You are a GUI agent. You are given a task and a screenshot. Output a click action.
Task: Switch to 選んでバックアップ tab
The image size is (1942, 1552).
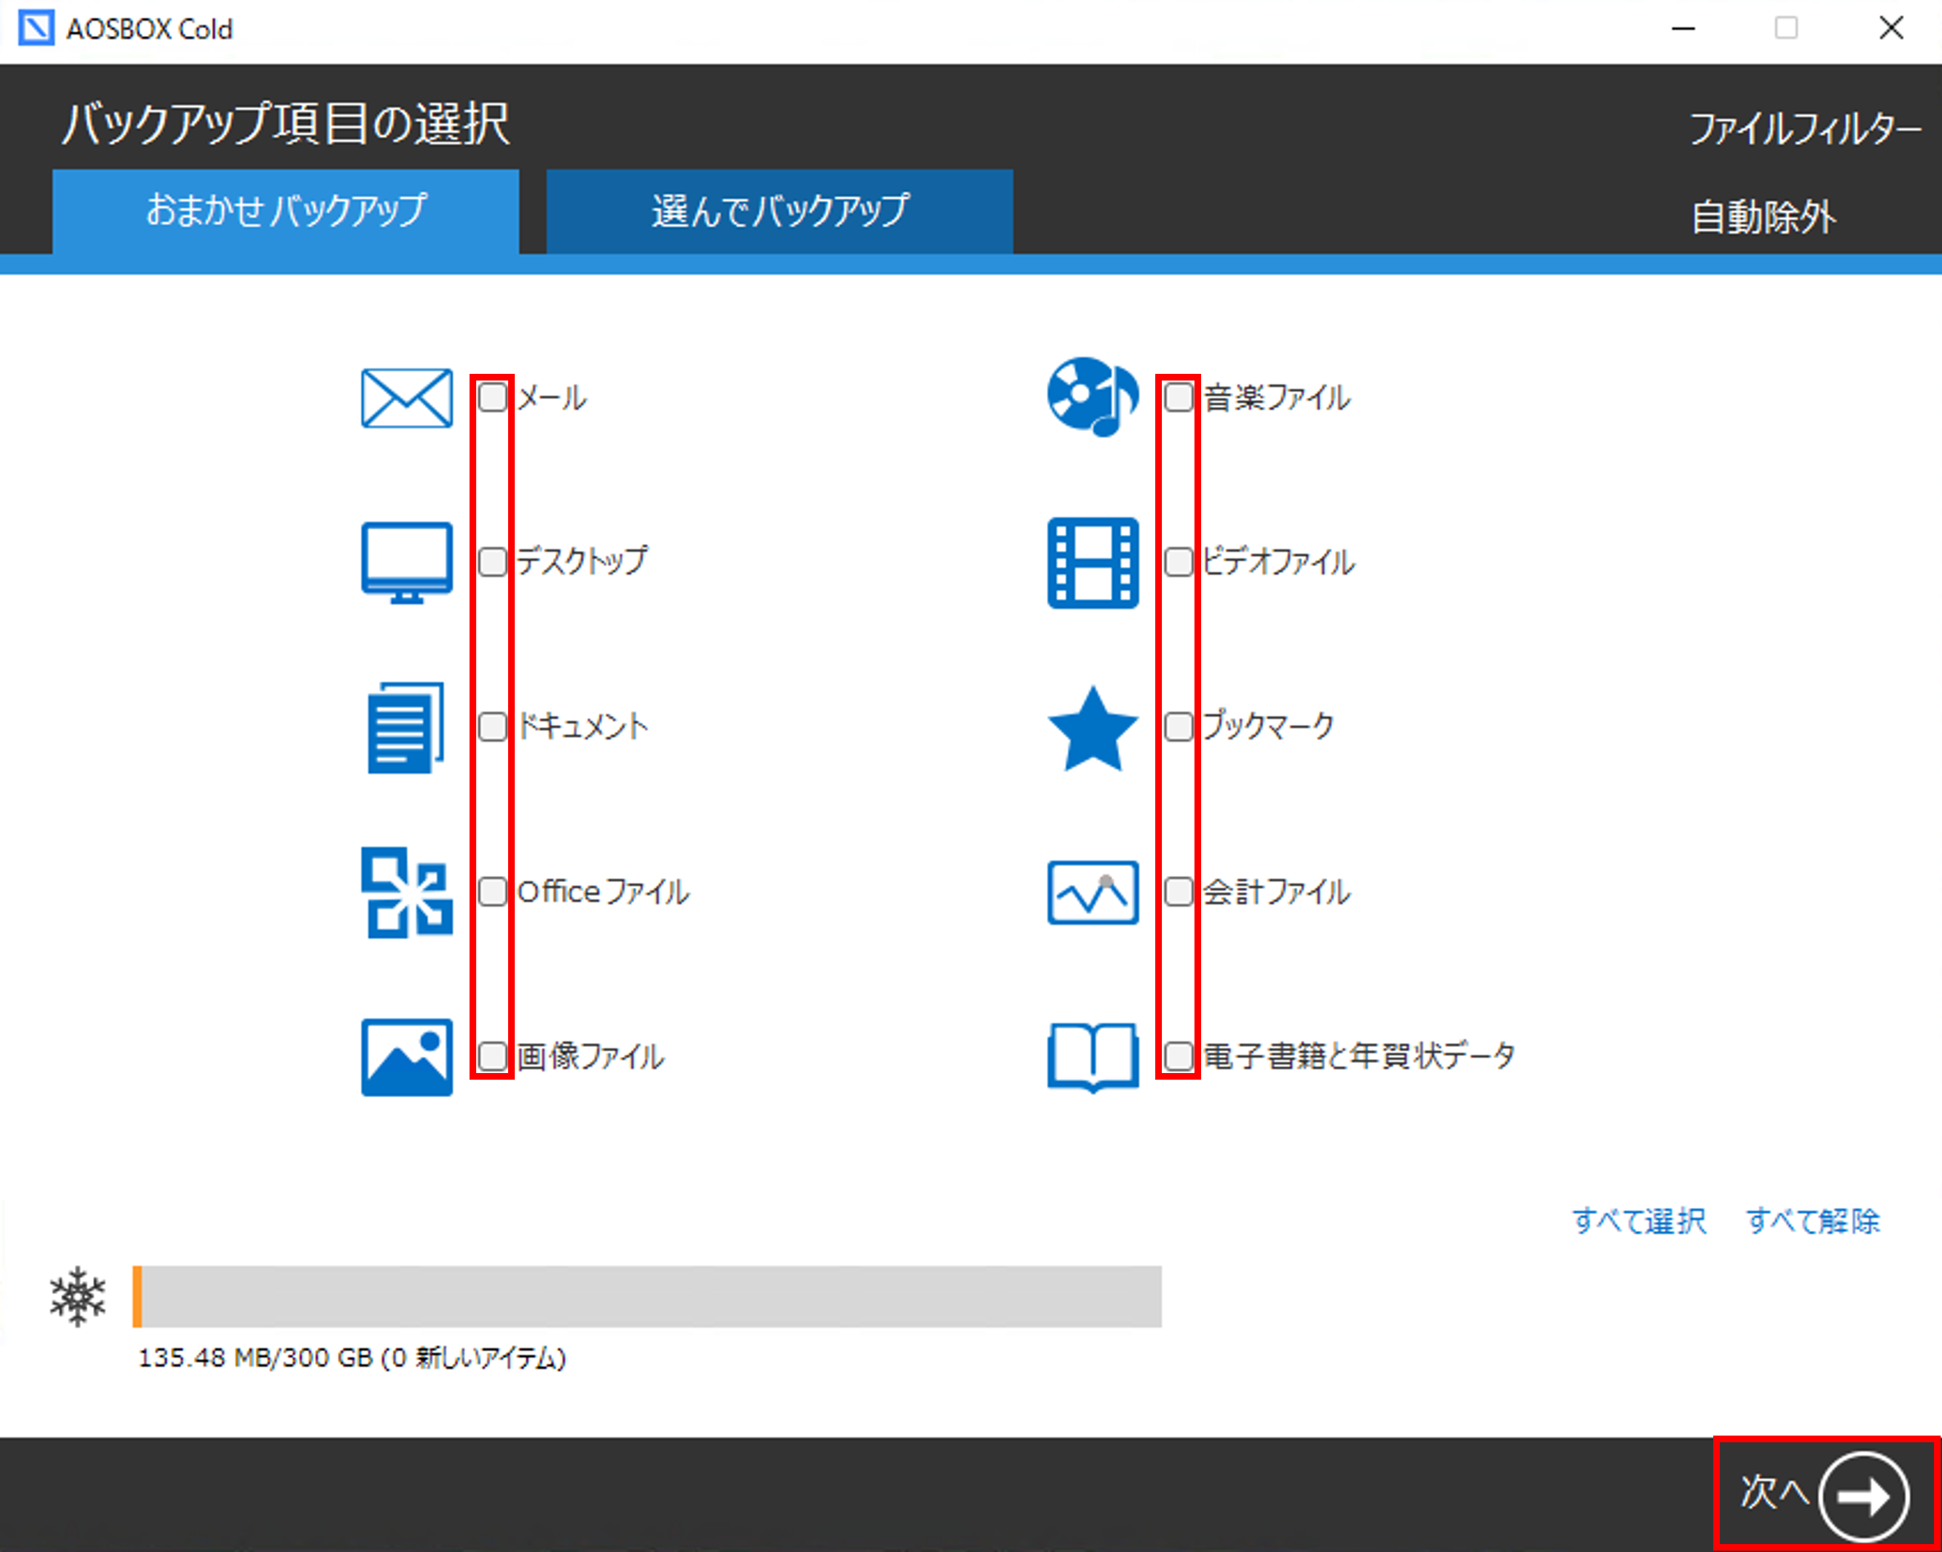point(779,211)
